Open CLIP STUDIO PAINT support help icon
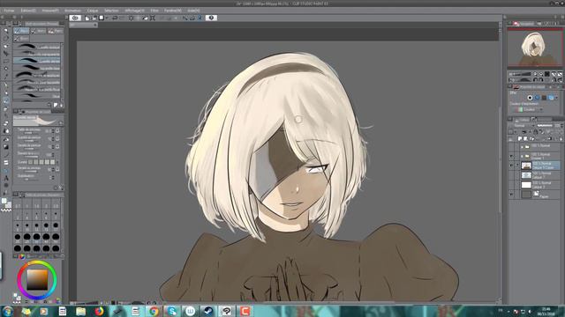The width and height of the screenshot is (565, 317). (x=211, y=18)
